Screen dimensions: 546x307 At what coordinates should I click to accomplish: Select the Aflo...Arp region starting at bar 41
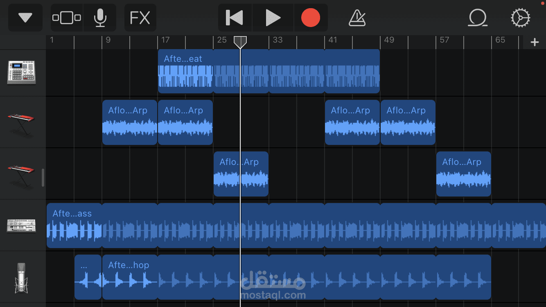tap(352, 122)
